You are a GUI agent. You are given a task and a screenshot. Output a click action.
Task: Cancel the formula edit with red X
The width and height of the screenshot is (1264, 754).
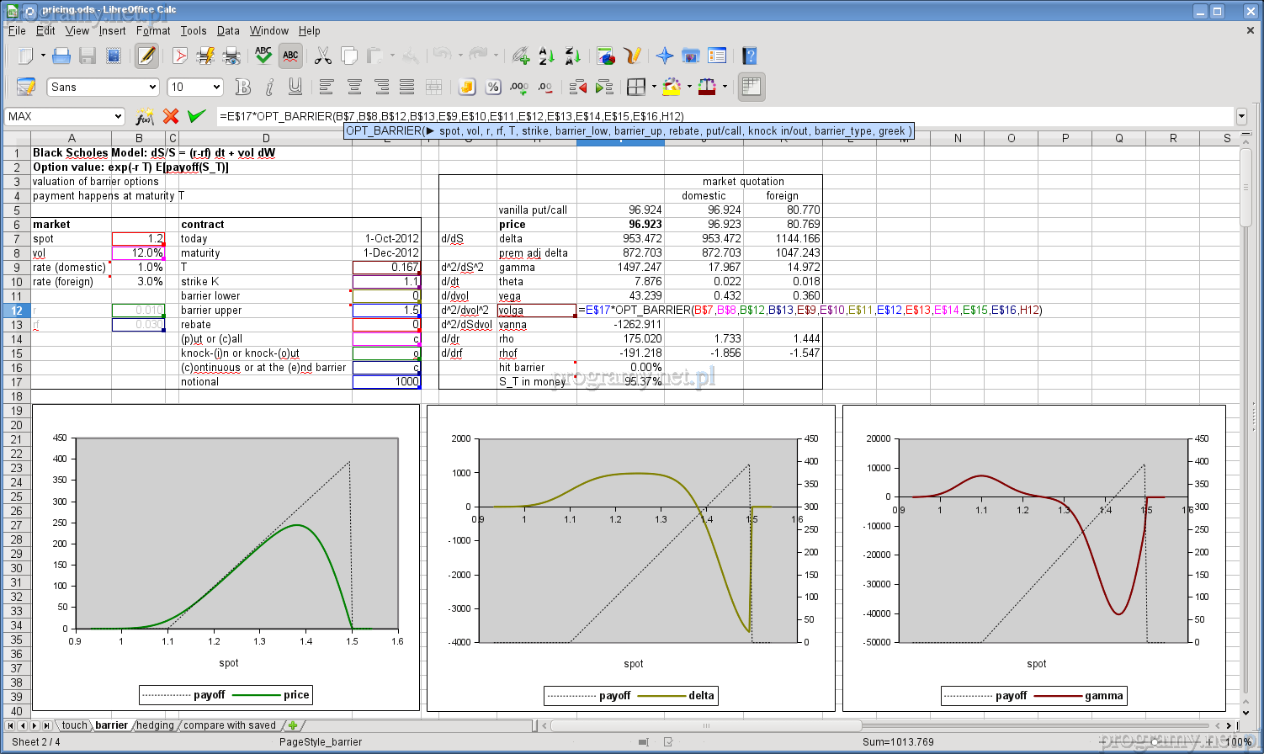[171, 116]
